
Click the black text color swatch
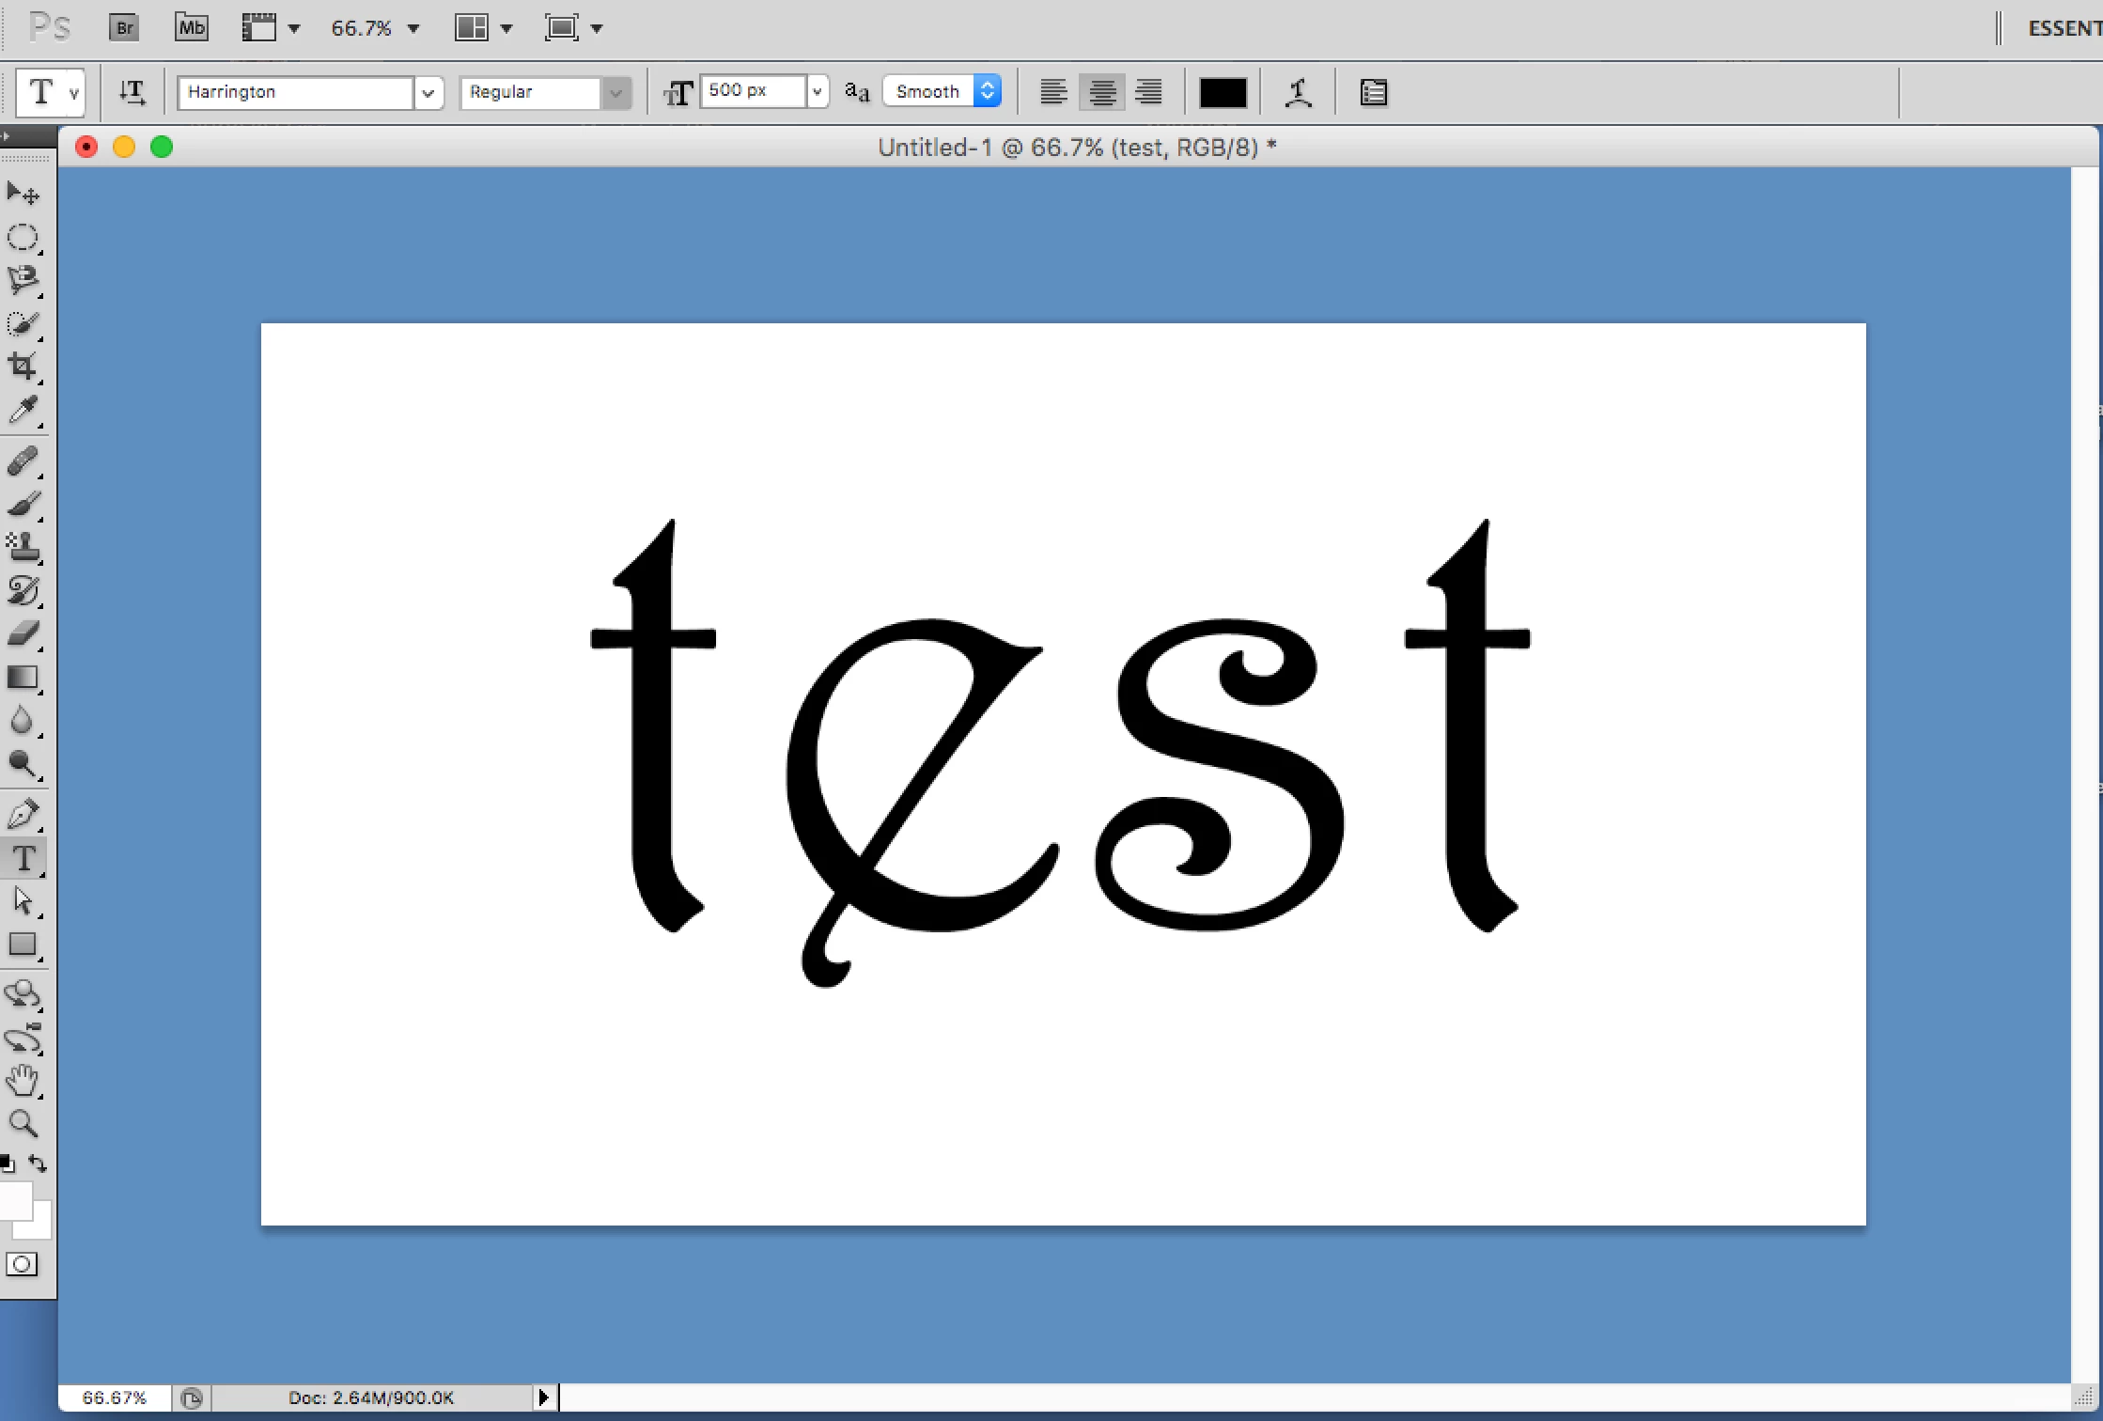[x=1223, y=92]
